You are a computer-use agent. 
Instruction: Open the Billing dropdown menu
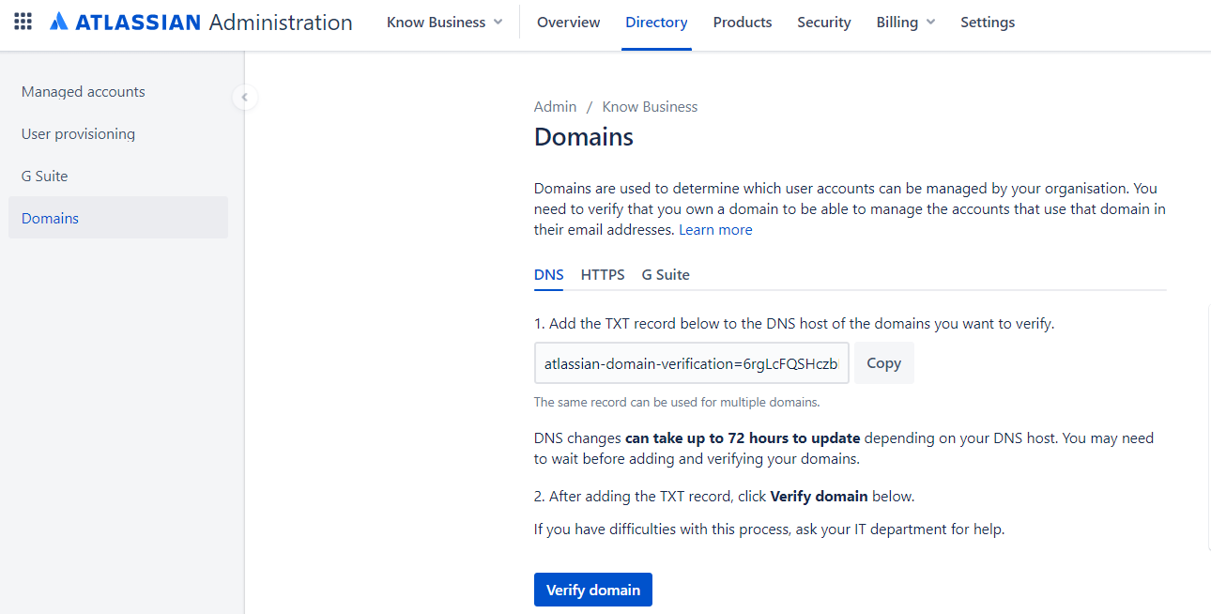905,23
